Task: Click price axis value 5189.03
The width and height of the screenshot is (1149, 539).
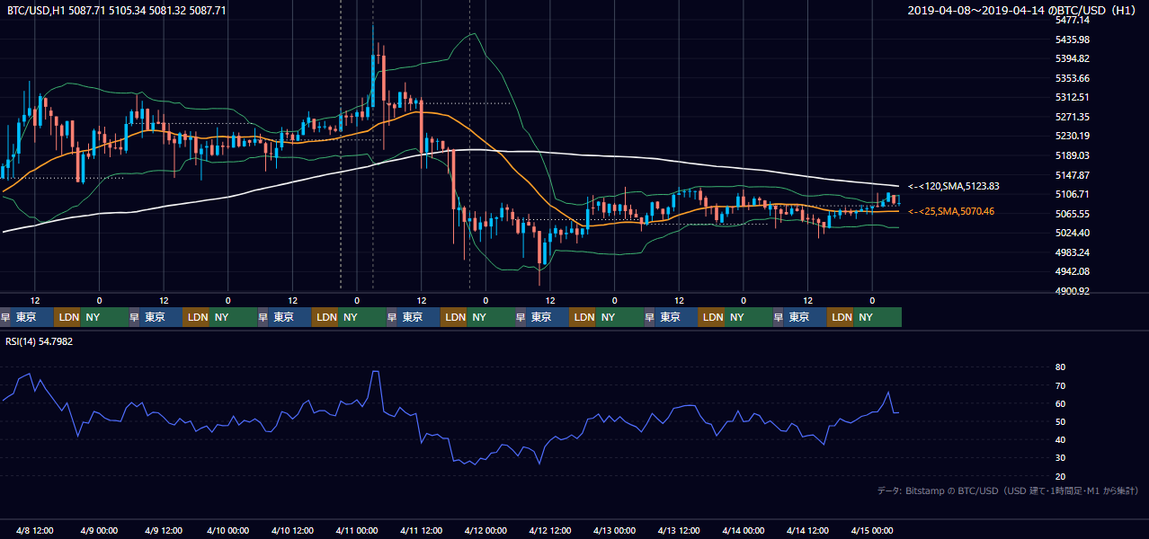Action: pos(1073,155)
